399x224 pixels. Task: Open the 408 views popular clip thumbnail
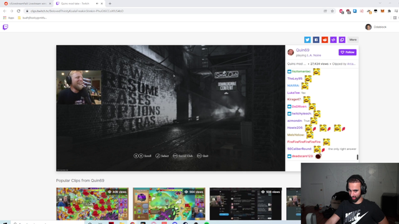[92, 203]
